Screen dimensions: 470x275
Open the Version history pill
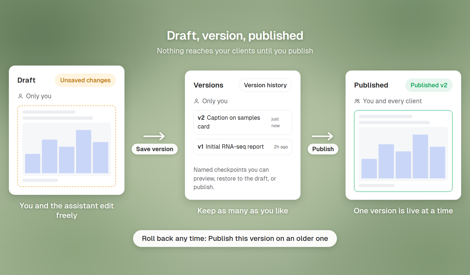point(265,85)
